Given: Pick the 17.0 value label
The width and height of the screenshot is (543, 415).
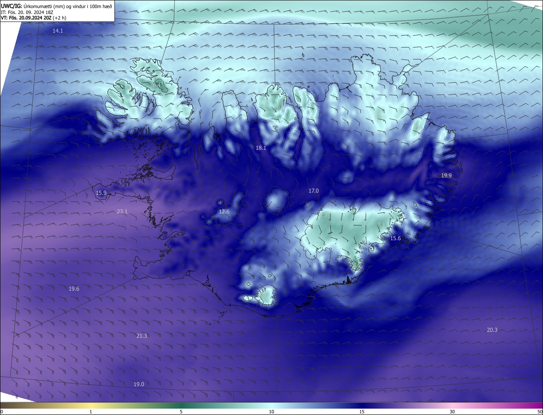Looking at the screenshot, I should click(x=313, y=191).
